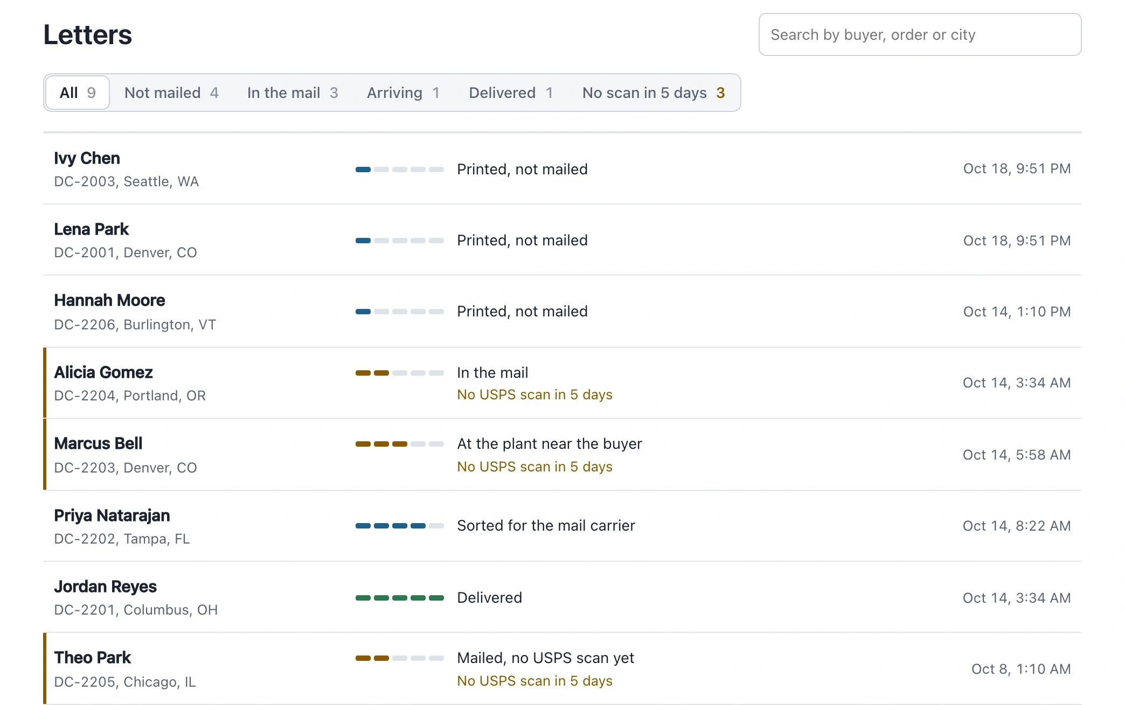This screenshot has width=1125, height=705.
Task: Click the Mailed, no USPS scan yet status
Action: tap(545, 658)
